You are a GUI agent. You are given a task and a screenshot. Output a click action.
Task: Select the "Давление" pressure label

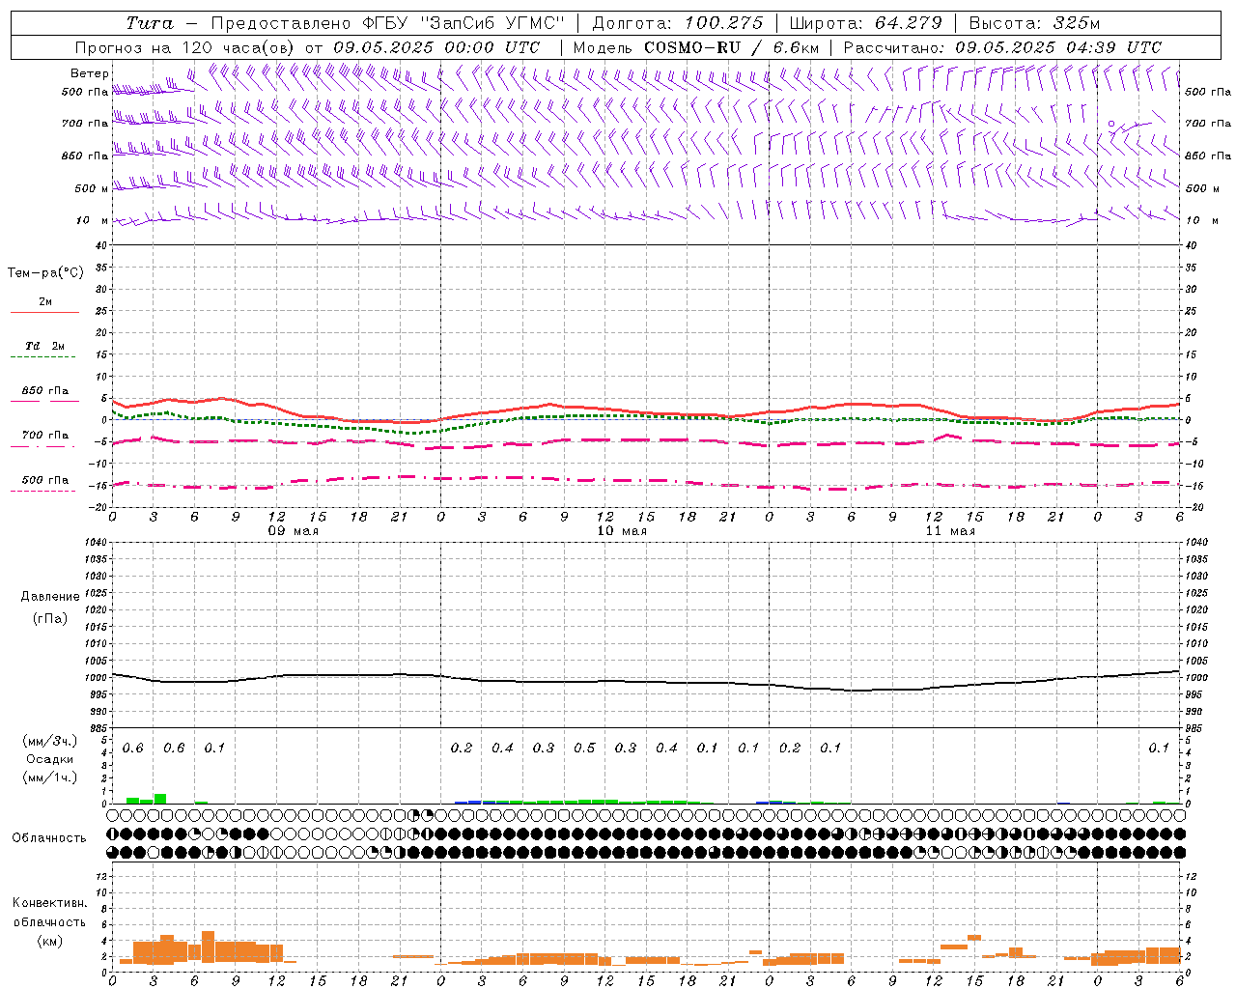coord(50,597)
